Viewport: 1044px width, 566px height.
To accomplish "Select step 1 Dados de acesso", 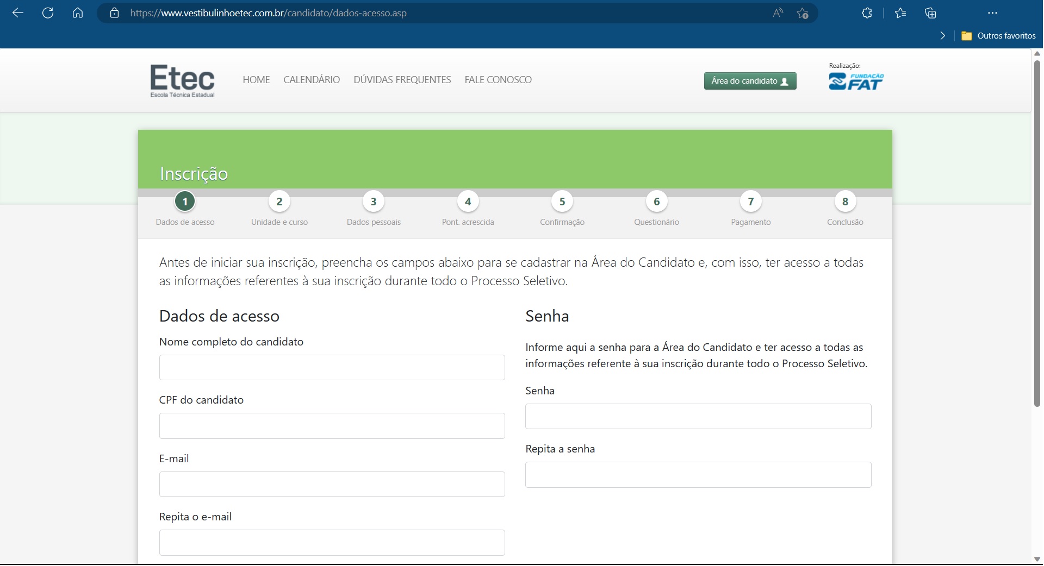I will coord(185,202).
